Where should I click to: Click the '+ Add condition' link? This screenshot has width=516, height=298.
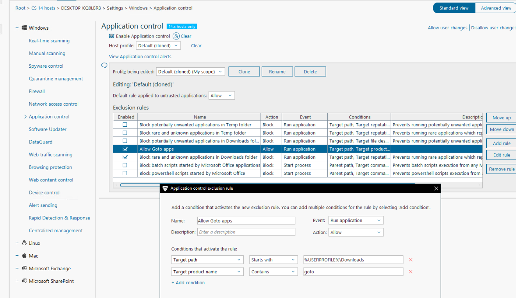click(188, 283)
